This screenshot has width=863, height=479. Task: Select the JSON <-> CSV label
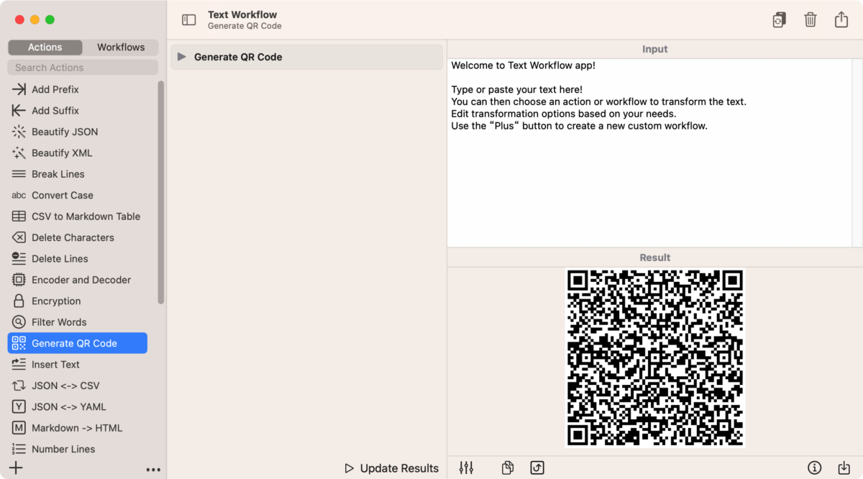pos(65,386)
